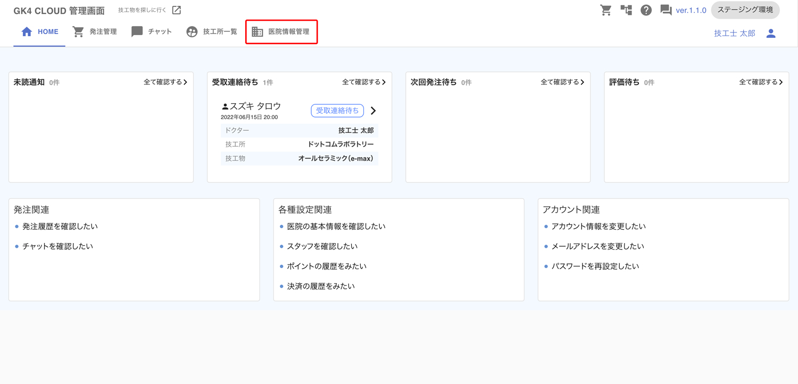Go to the チャット tab
This screenshot has height=384, width=798.
(x=152, y=32)
